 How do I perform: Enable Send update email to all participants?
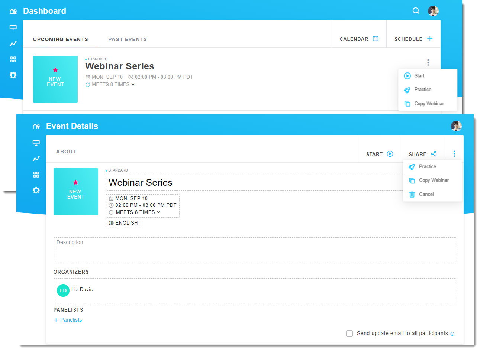click(349, 334)
